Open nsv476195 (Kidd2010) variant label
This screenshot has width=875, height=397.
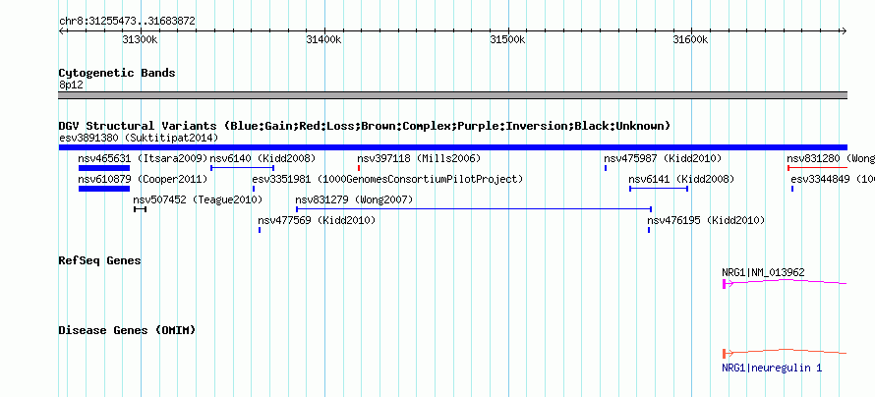pos(706,220)
